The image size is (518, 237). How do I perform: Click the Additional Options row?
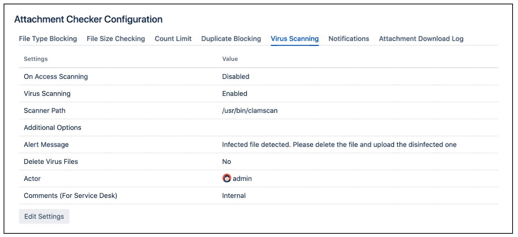point(52,127)
